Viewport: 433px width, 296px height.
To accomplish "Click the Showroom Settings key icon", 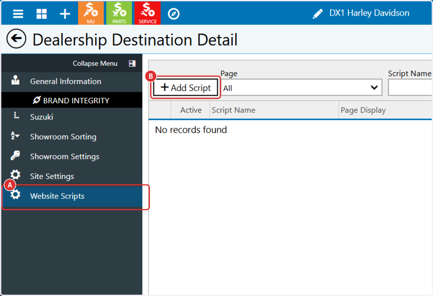I will pyautogui.click(x=16, y=156).
